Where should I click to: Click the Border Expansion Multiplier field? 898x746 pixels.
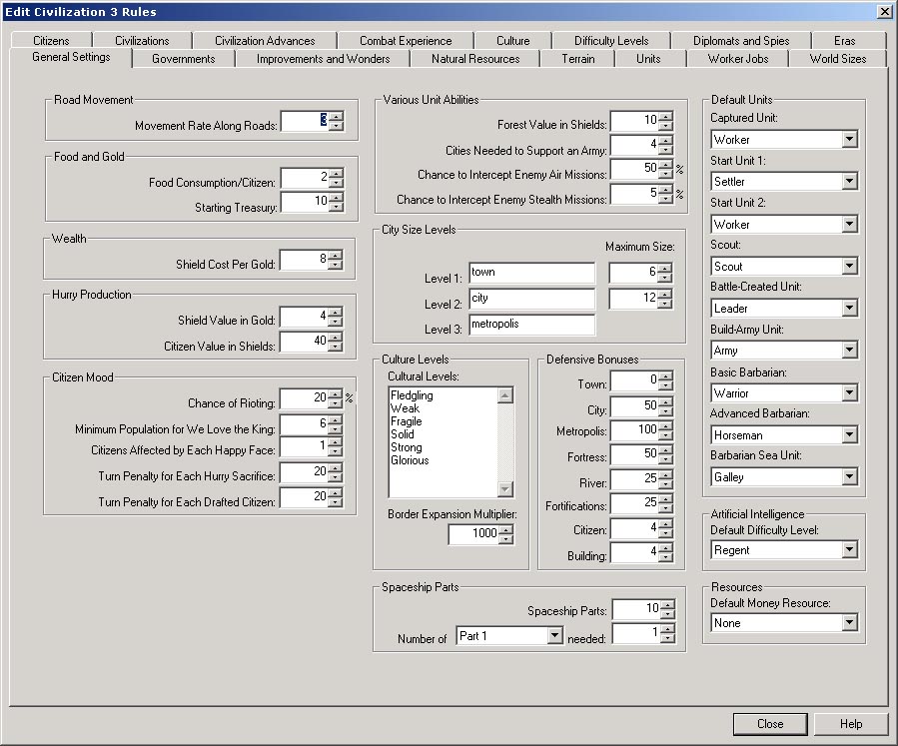pyautogui.click(x=473, y=533)
